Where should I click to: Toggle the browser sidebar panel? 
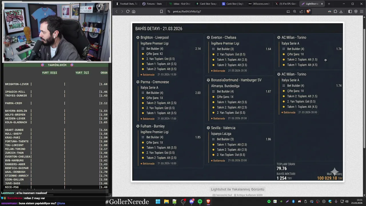click(x=350, y=11)
